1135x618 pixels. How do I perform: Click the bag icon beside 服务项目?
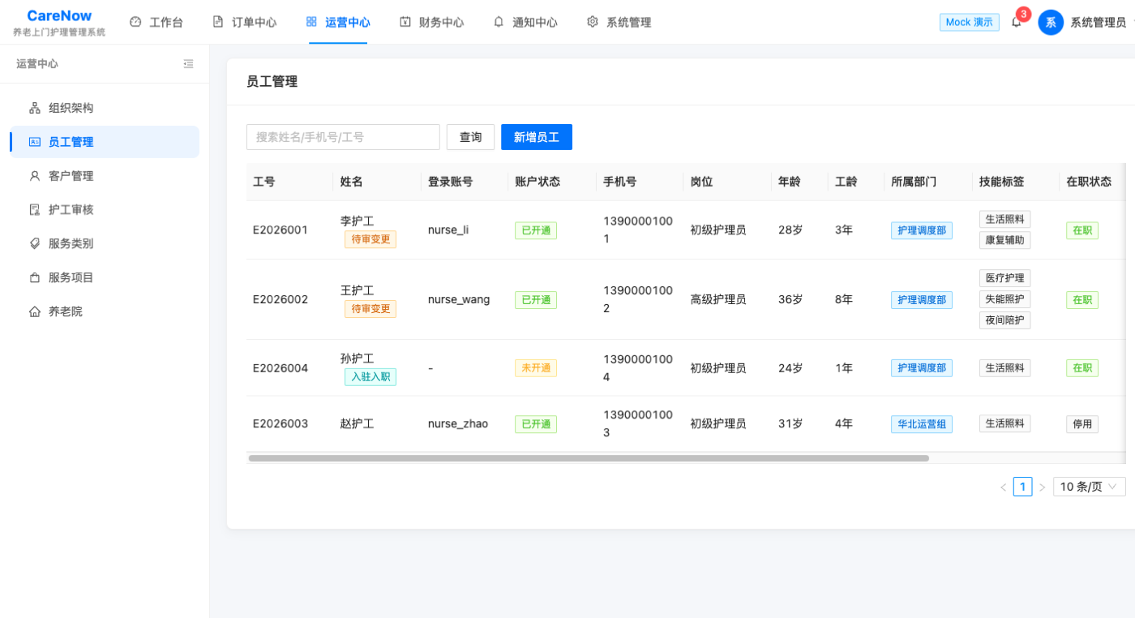click(x=35, y=277)
